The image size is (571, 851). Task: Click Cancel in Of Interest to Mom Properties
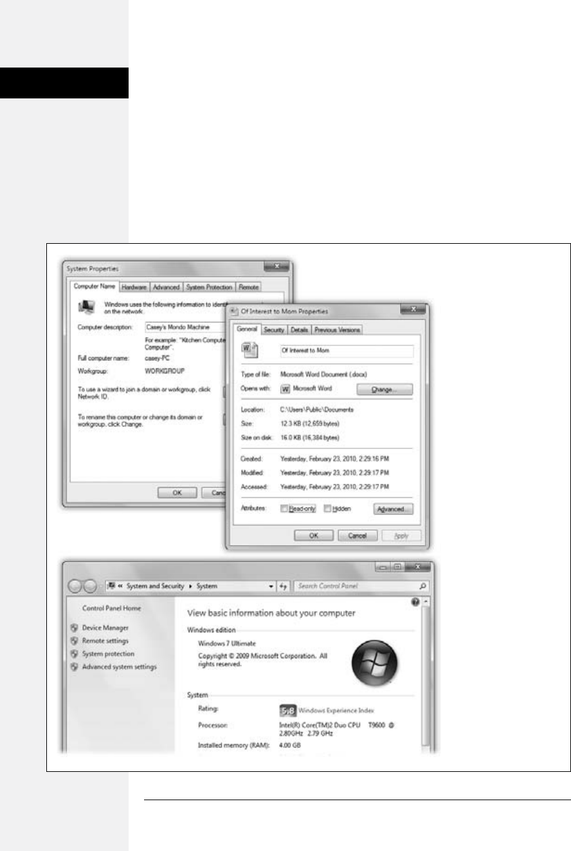(x=357, y=535)
